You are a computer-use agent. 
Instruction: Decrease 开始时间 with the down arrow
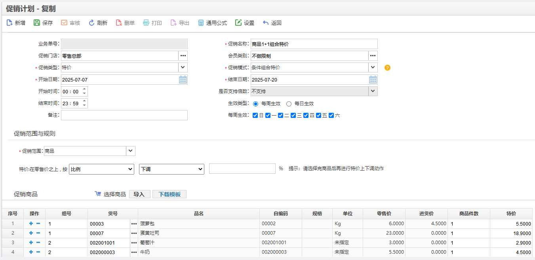click(x=84, y=94)
